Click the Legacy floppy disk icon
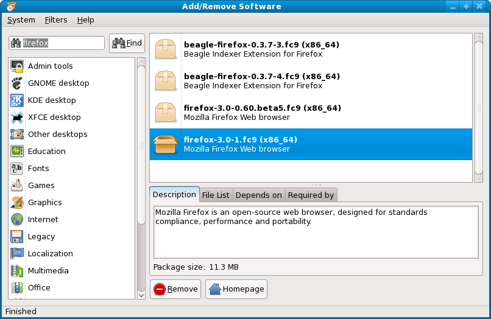 click(17, 237)
